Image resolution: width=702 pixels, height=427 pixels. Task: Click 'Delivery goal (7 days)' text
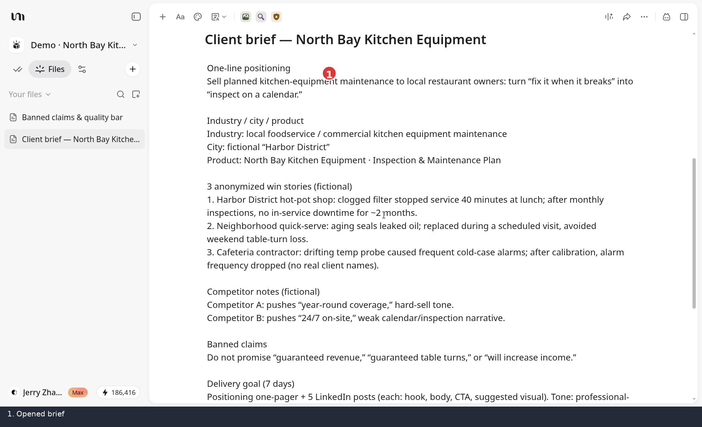pos(250,384)
